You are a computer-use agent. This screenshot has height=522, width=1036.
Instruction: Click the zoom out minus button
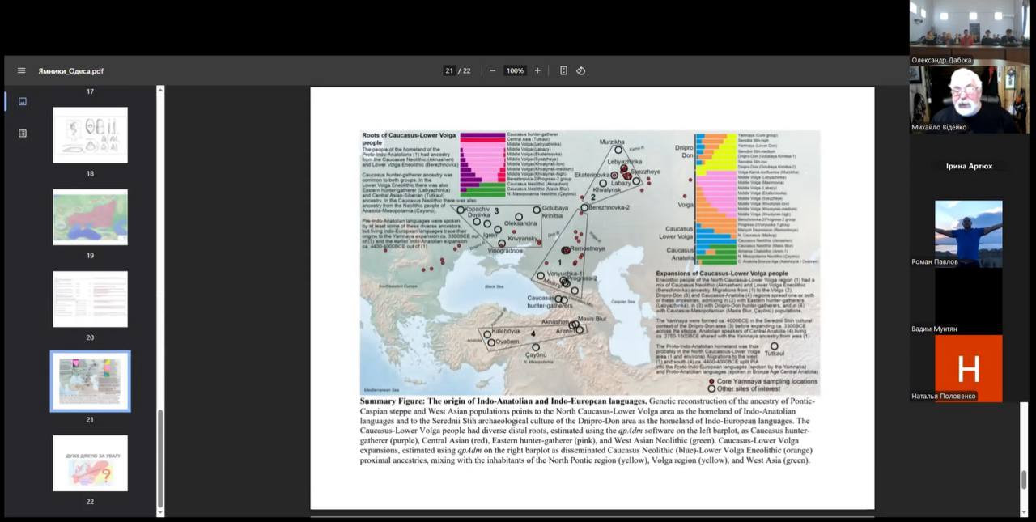point(492,70)
